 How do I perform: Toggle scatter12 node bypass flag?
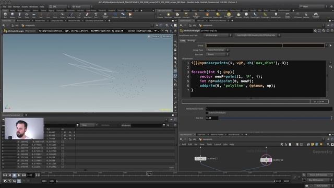[x=196, y=159]
